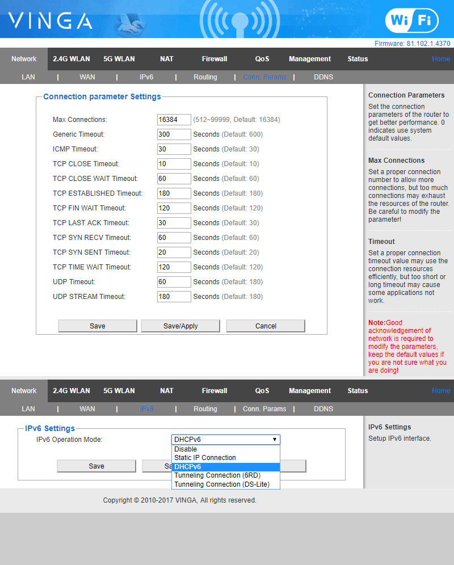Image resolution: width=454 pixels, height=565 pixels.
Task: Click the Max Connections input field
Action: (174, 120)
